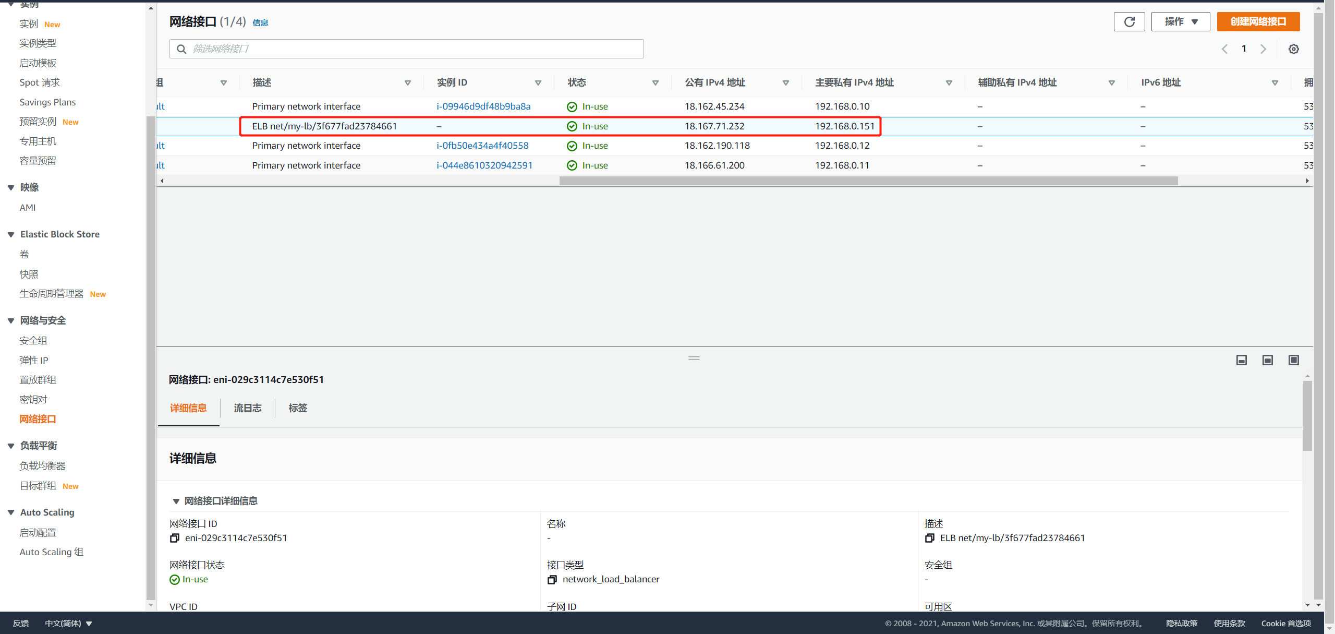This screenshot has width=1335, height=634.
Task: Click 创建网络接口 button
Action: (x=1258, y=21)
